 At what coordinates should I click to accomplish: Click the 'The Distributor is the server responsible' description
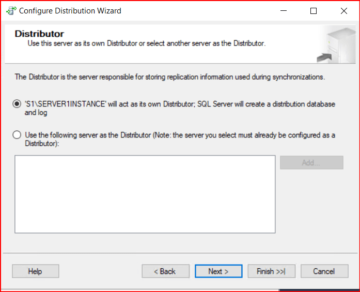tap(169, 77)
